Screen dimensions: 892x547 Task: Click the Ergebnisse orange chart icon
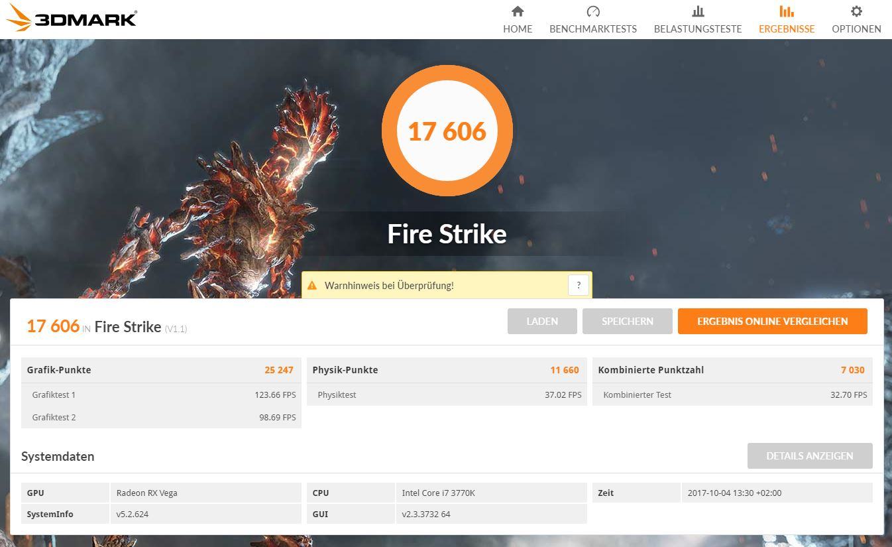coord(787,11)
